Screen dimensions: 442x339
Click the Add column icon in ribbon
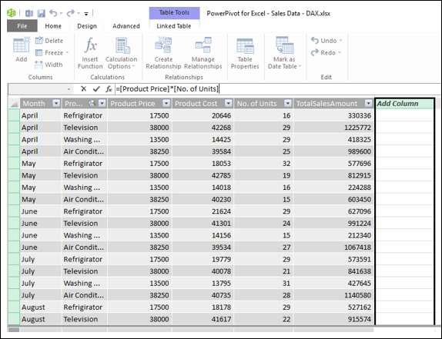click(x=21, y=45)
